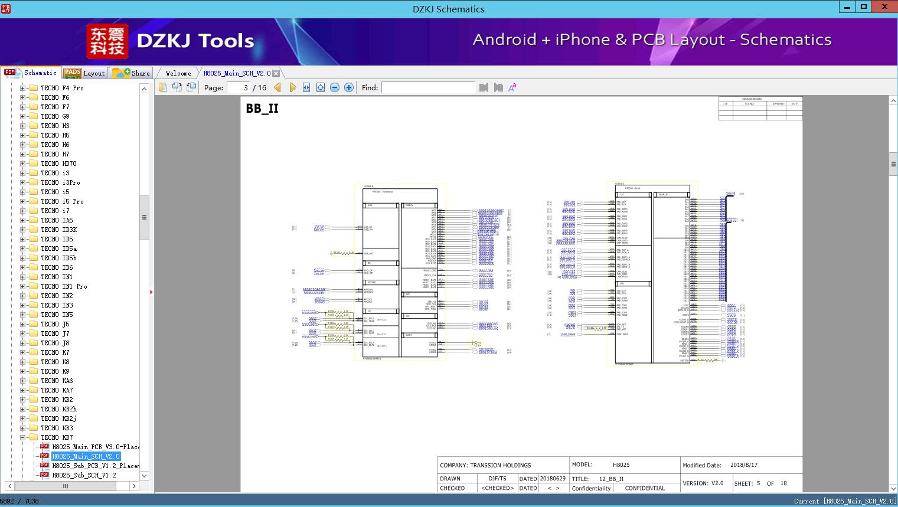The height and width of the screenshot is (507, 898).
Task: Click the fit-to-page icon
Action: 321,87
